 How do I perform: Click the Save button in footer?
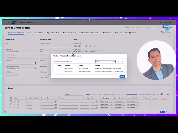click(162, 112)
